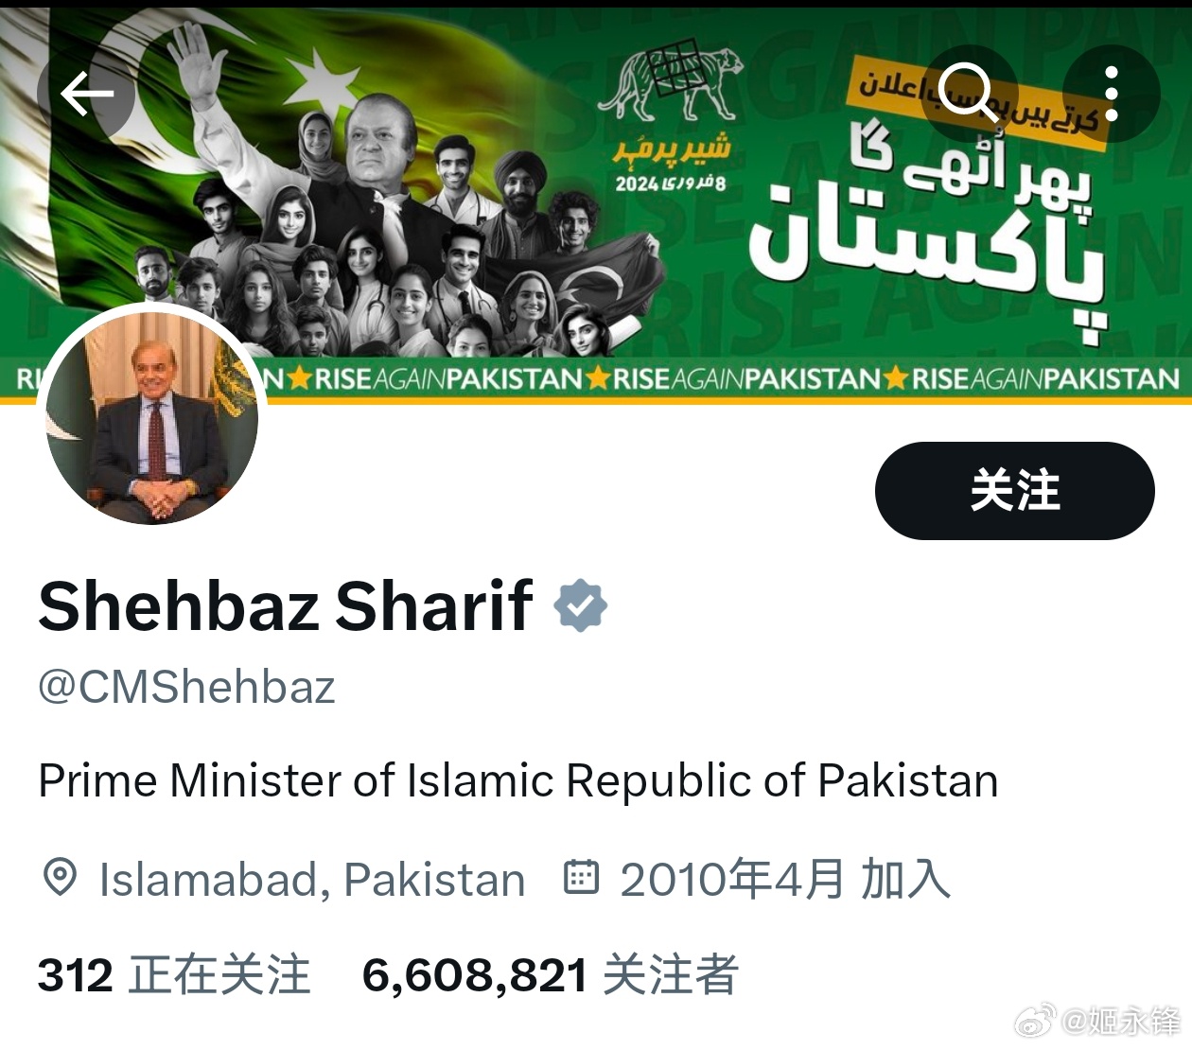This screenshot has height=1050, width=1192.
Task: Tap the location pin icon beside Islamabad
Action: point(61,878)
